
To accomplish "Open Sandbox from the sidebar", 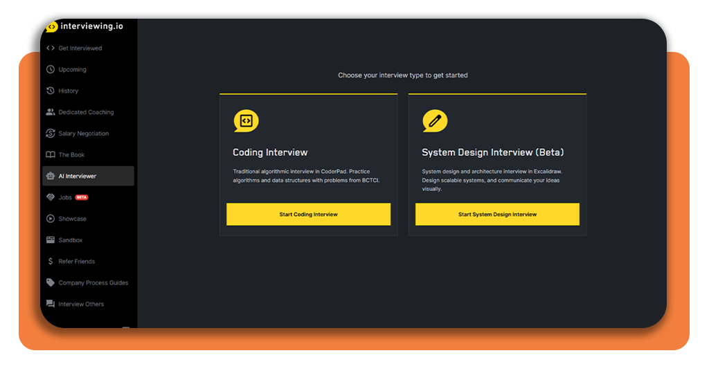I will click(70, 240).
